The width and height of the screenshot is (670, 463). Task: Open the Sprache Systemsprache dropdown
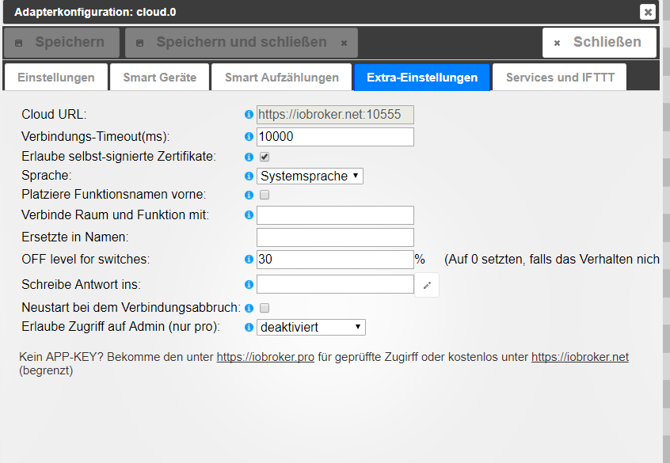pyautogui.click(x=310, y=176)
